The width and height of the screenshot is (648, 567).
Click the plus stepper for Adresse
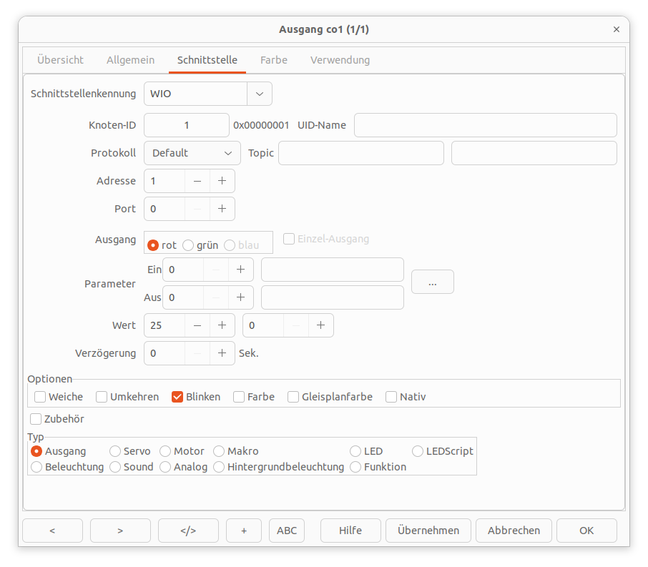(222, 181)
